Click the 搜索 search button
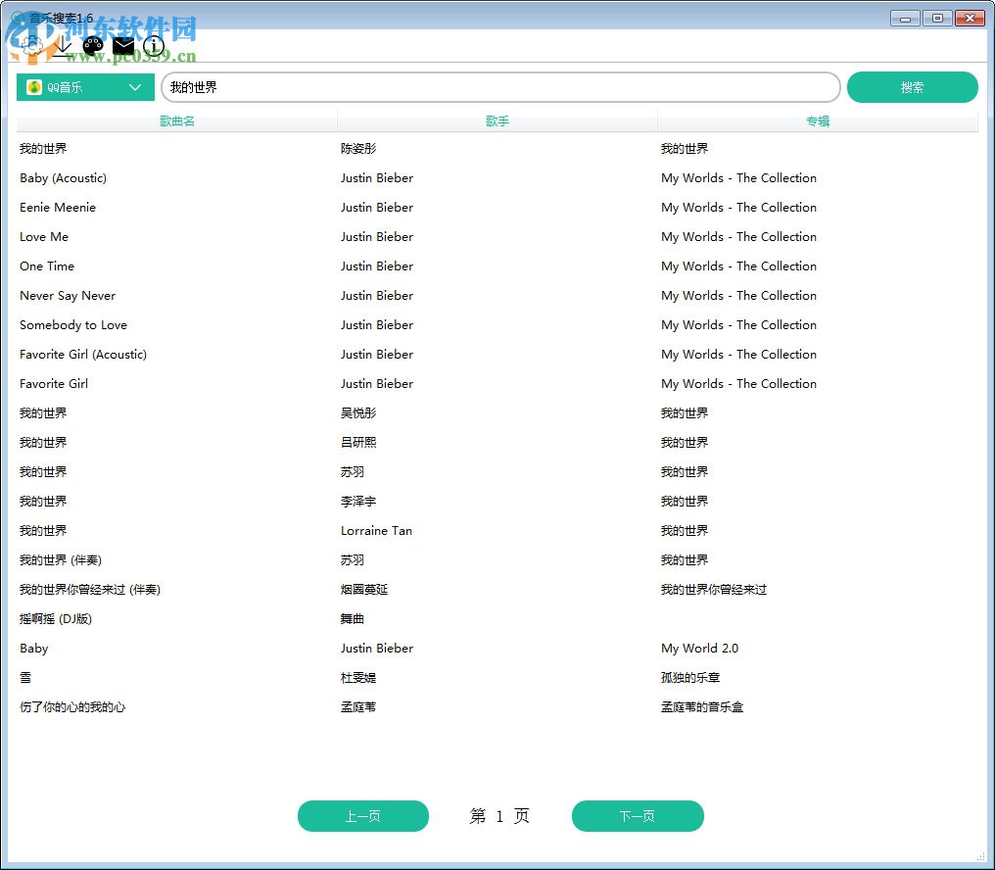Image resolution: width=995 pixels, height=870 pixels. pos(912,87)
